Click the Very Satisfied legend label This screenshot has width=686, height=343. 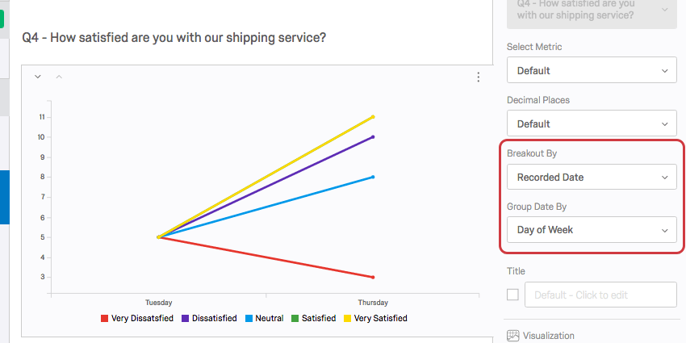380,319
